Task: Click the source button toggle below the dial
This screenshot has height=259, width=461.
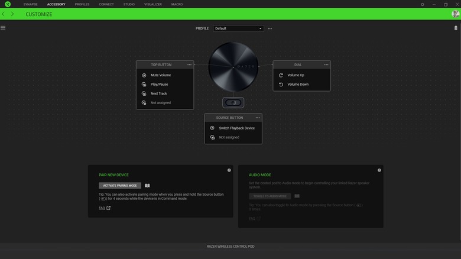Action: (x=233, y=103)
